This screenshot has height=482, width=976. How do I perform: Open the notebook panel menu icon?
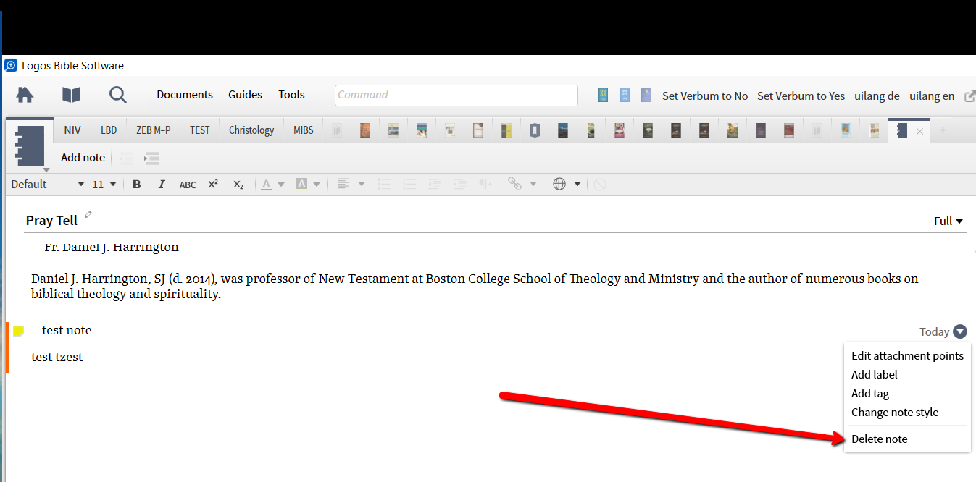pos(30,146)
